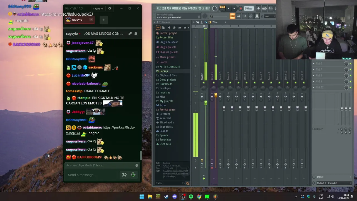Click the KickTalk chat scrollbar

coord(141,155)
